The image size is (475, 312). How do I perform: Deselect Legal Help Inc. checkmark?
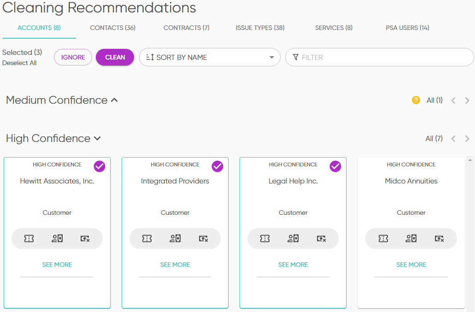335,166
